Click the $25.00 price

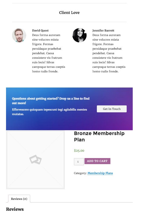click(79, 150)
